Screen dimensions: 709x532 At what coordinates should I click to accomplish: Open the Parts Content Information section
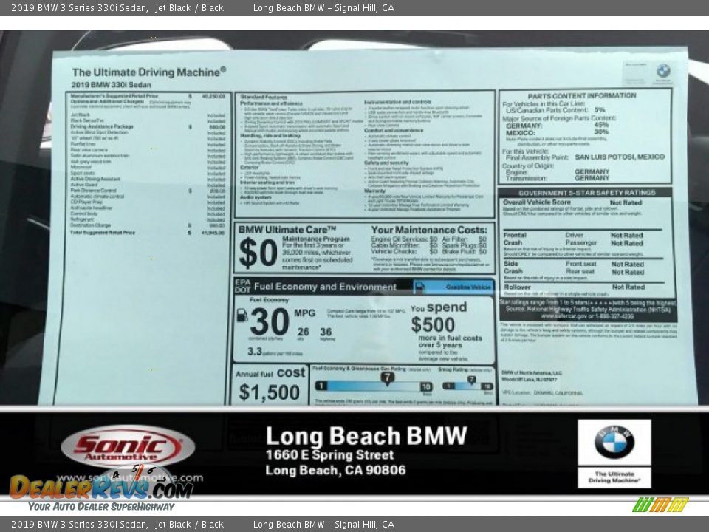coord(583,95)
